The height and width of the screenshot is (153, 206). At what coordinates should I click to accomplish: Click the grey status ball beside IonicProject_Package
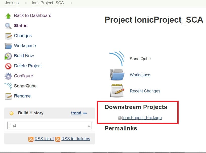coord(120,118)
